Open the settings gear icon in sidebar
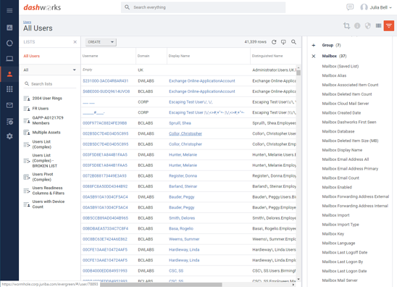 (9, 136)
